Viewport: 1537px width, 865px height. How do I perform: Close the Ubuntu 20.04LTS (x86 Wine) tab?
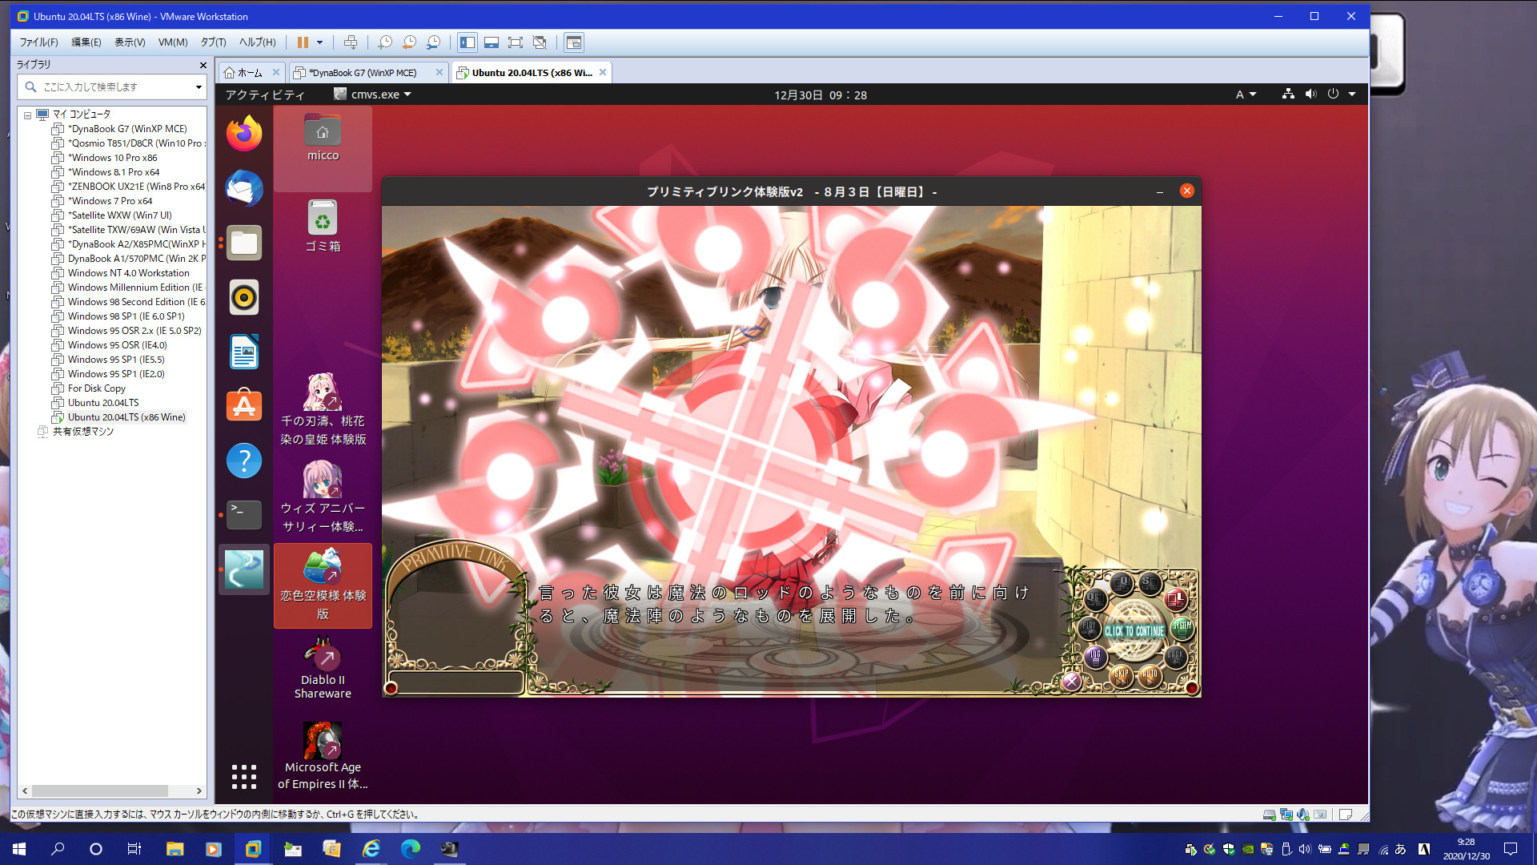click(603, 72)
